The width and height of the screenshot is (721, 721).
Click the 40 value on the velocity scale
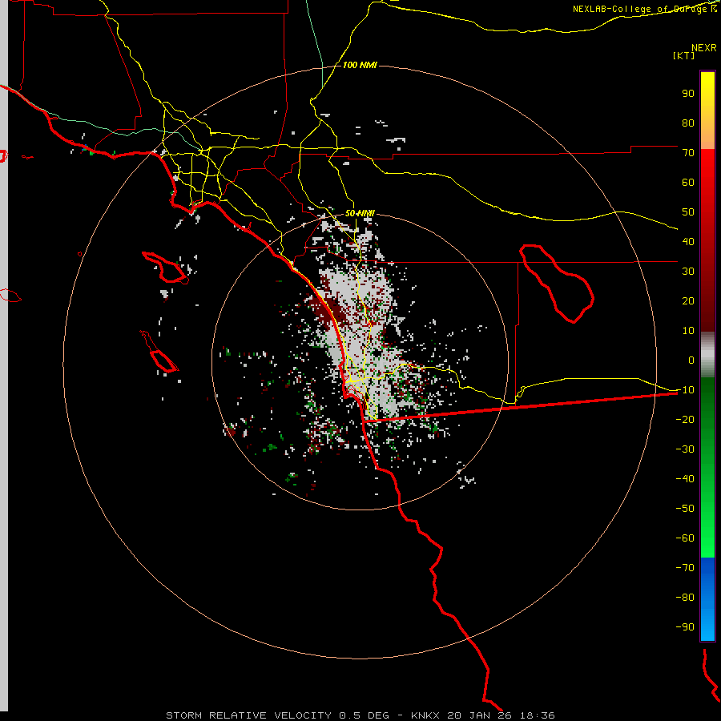[688, 242]
